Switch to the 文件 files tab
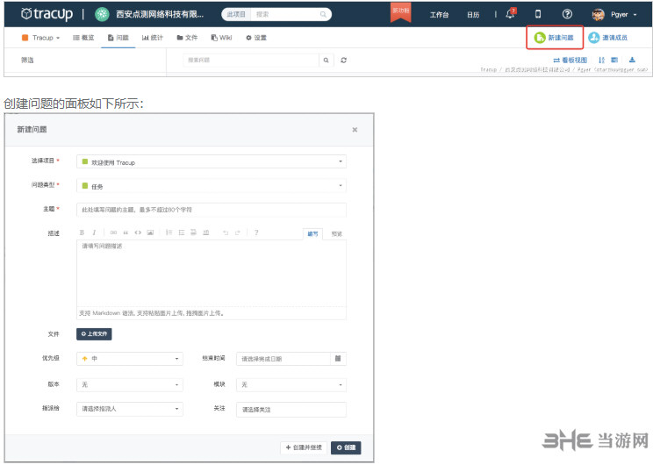The width and height of the screenshot is (653, 465). pyautogui.click(x=187, y=38)
